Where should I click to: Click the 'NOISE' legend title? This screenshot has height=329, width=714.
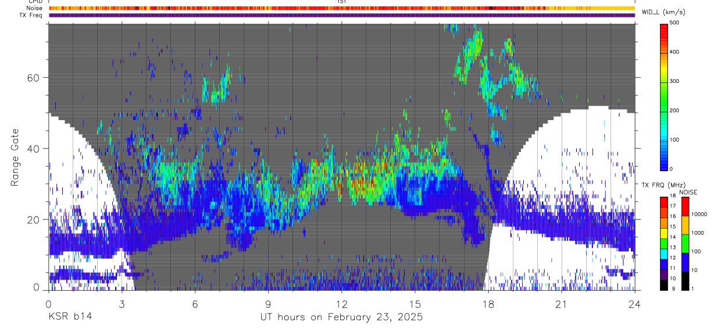pos(689,192)
